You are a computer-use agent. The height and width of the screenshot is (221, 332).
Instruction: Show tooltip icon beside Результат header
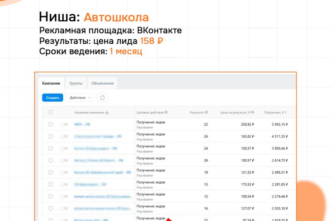pyautogui.click(x=207, y=112)
